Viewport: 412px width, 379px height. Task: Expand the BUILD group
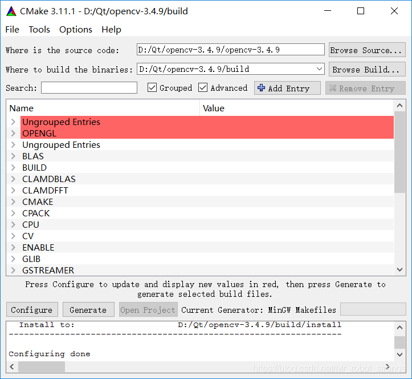[13, 167]
